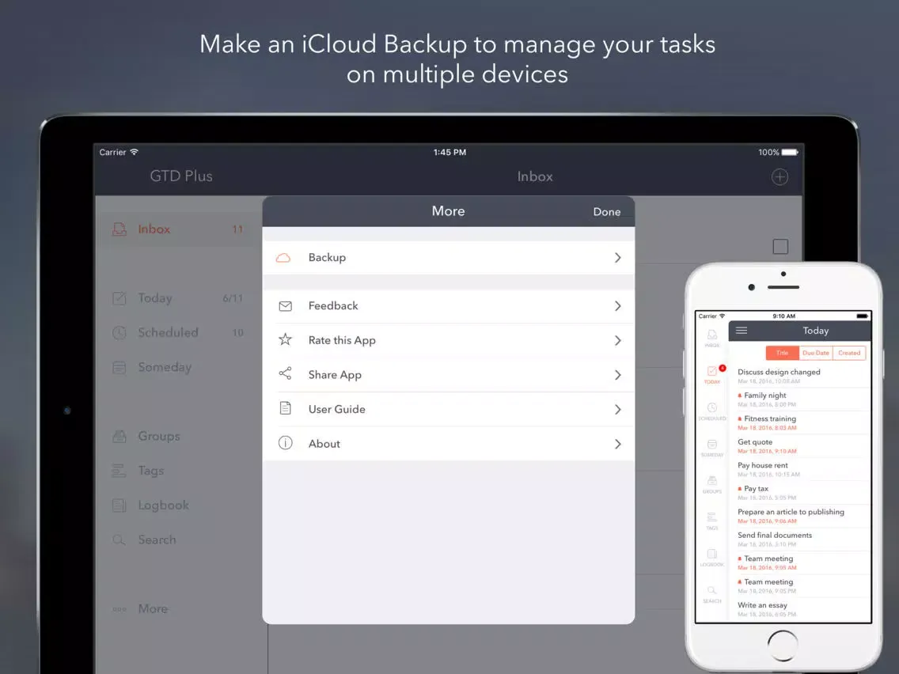Tap the Share App icon

[x=285, y=373]
